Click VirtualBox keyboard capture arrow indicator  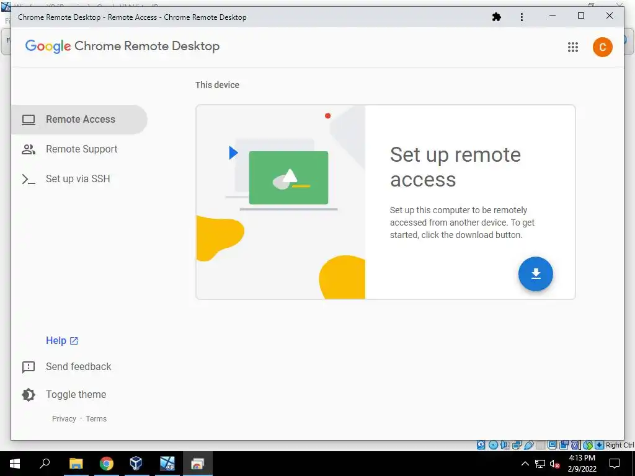click(x=600, y=445)
